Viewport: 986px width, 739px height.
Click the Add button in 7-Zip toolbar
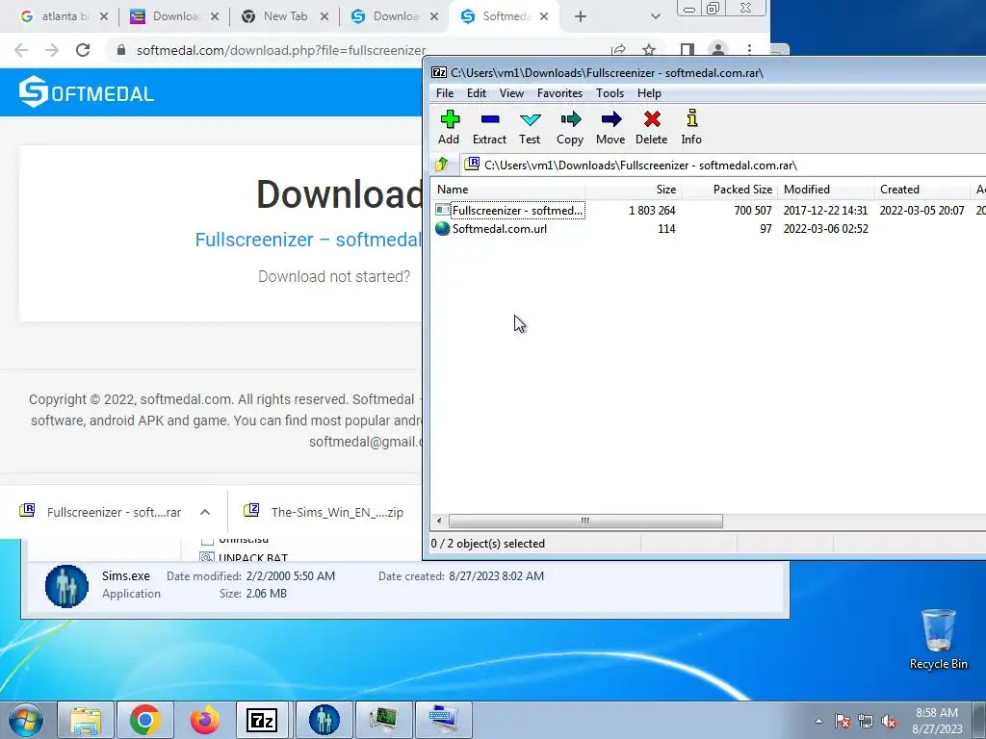point(449,127)
